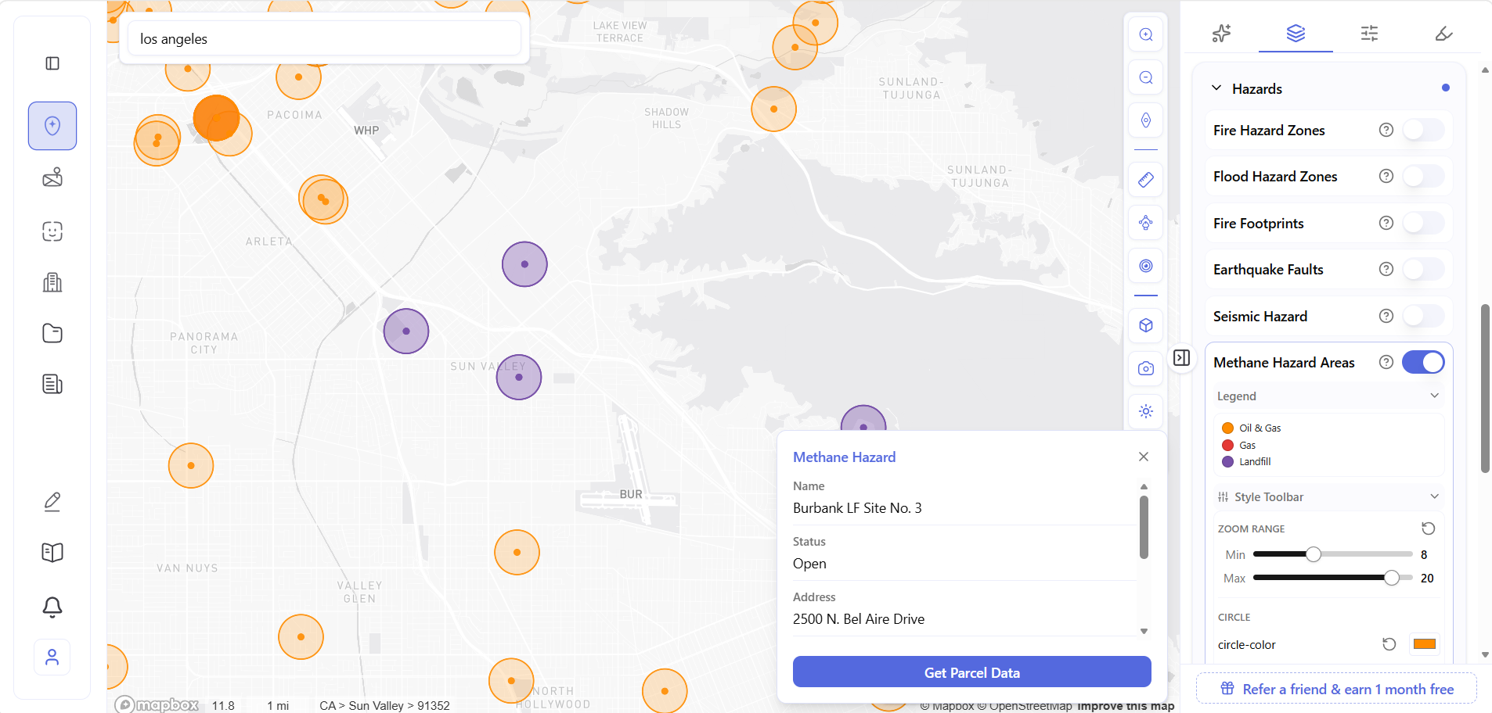Collapse the Legend section
Screen dimensions: 1492x713
pos(1435,396)
